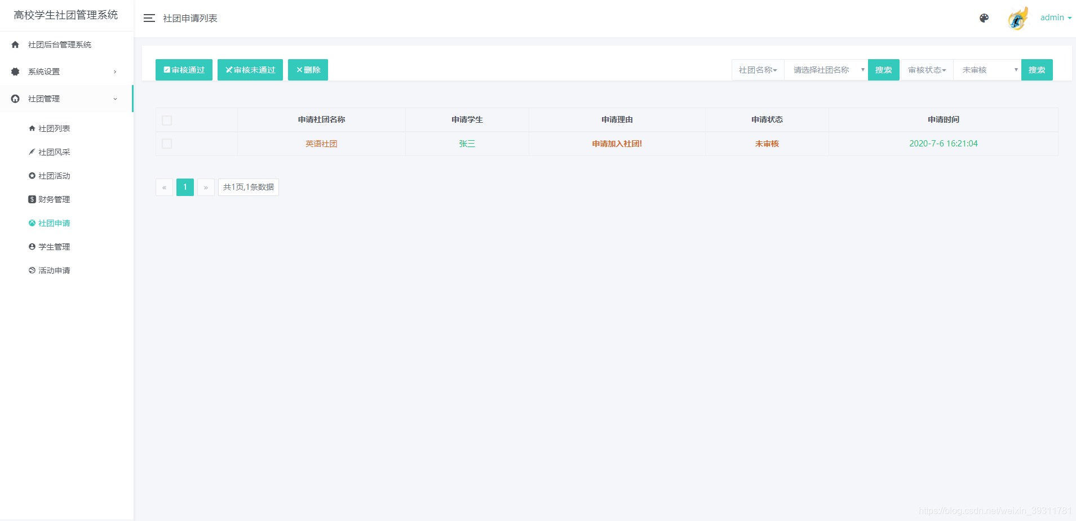Open the 社团名称 filter type dropdown

tap(758, 70)
